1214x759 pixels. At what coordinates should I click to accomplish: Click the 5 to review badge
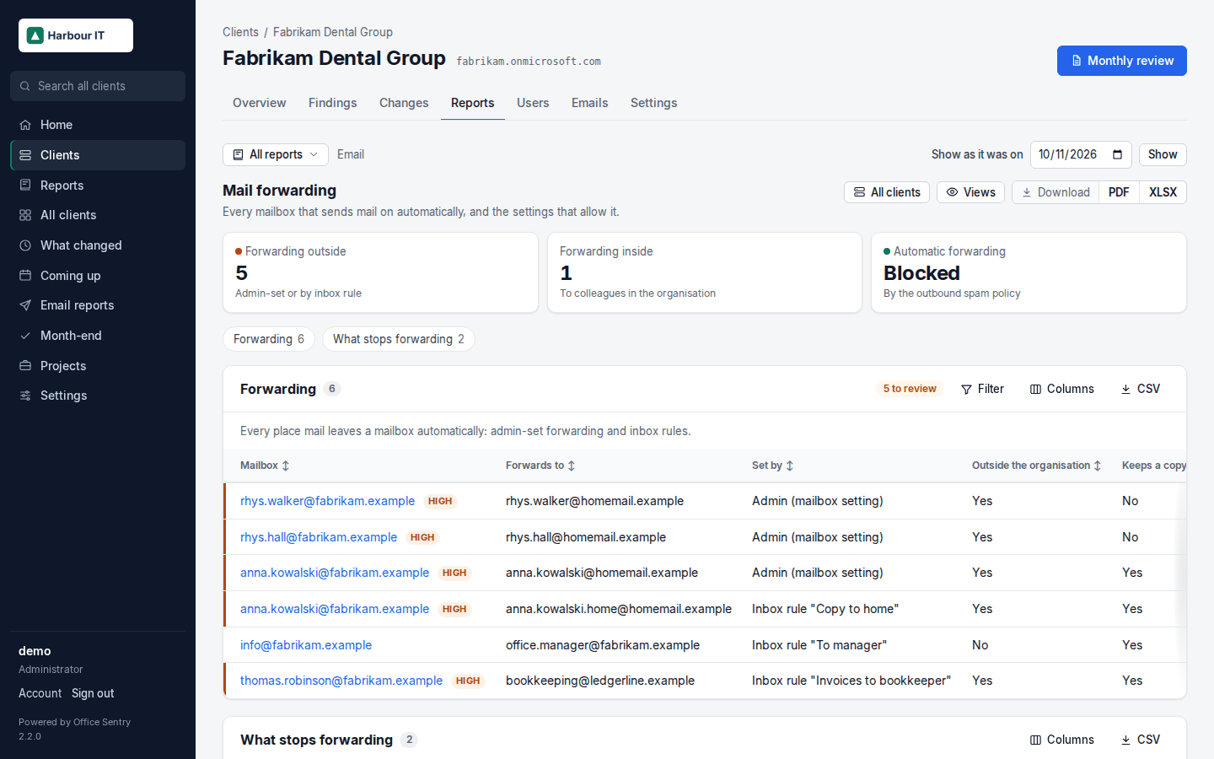910,389
